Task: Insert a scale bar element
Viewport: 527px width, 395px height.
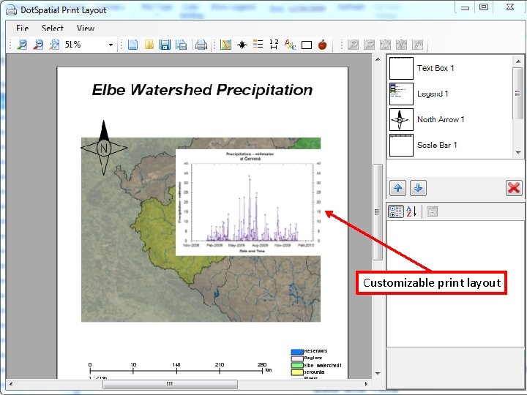Action: click(x=274, y=45)
